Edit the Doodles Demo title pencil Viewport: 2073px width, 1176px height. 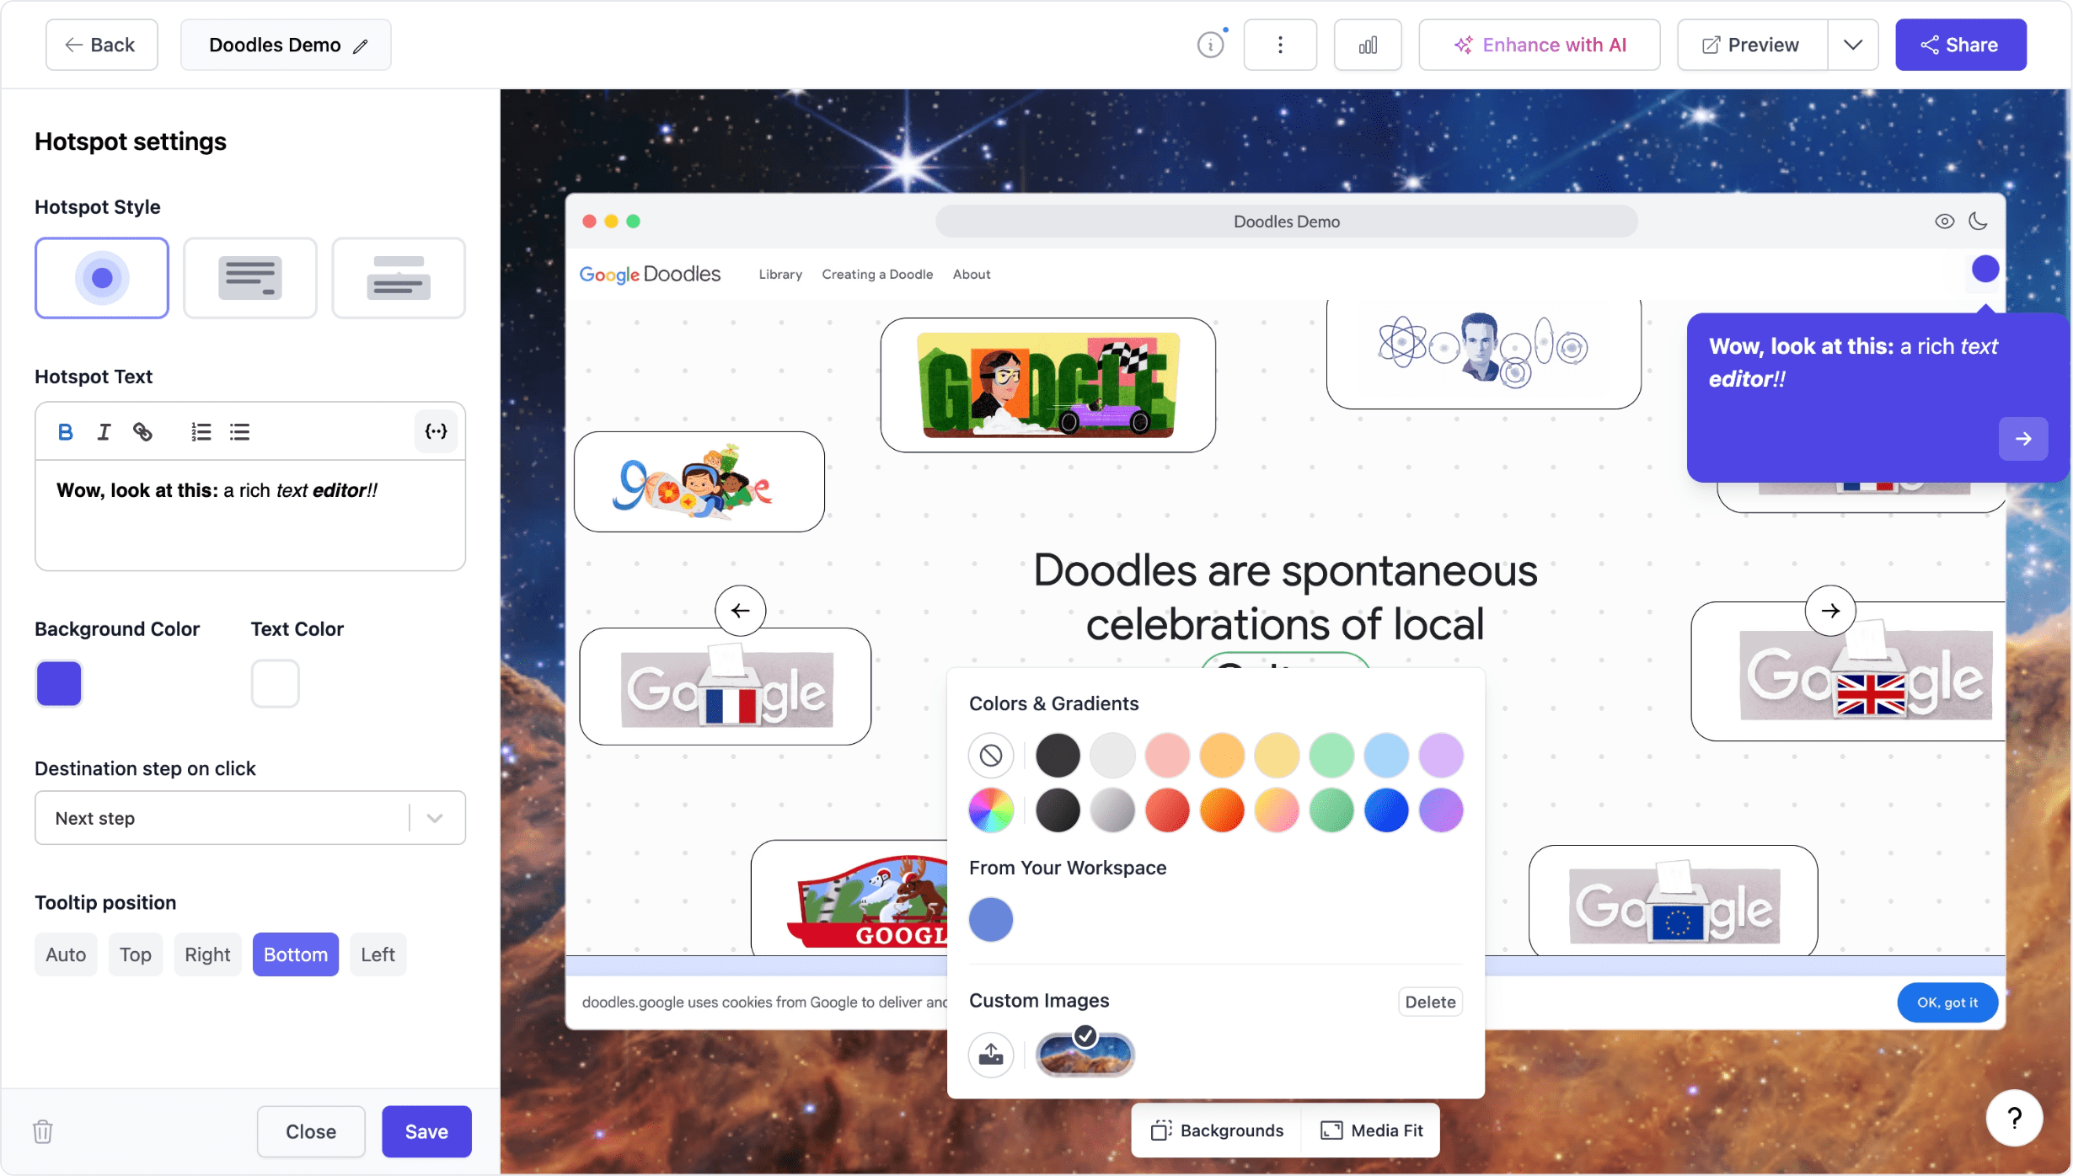point(361,46)
